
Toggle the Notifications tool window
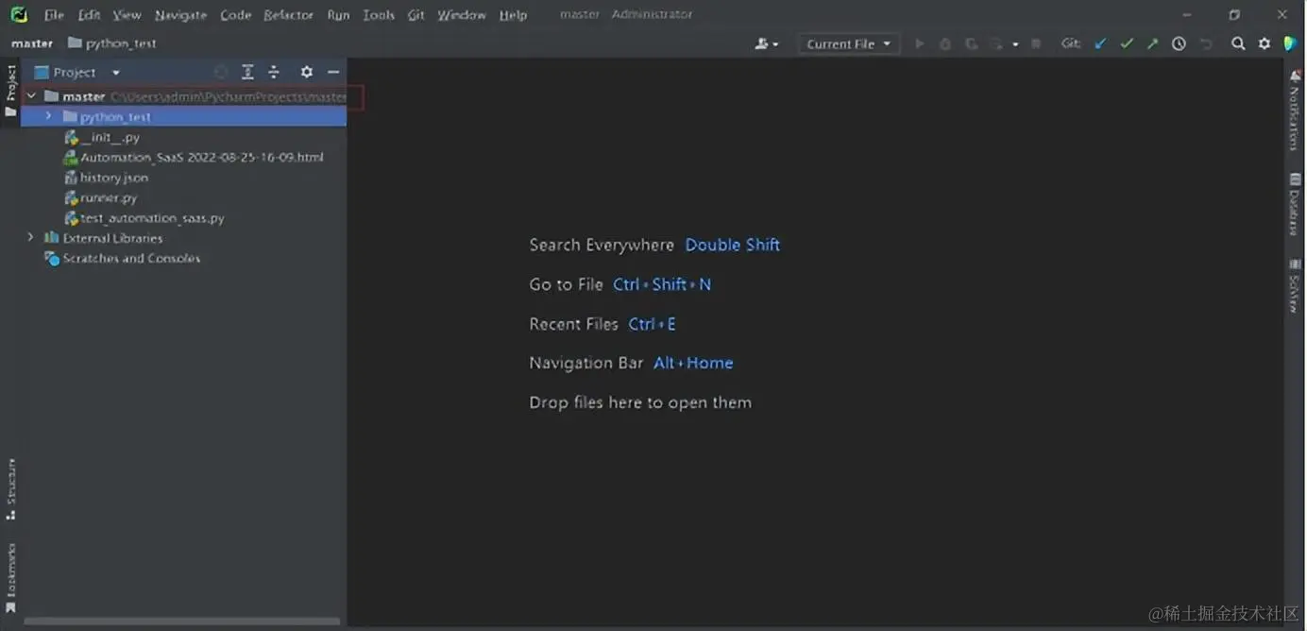(1295, 111)
